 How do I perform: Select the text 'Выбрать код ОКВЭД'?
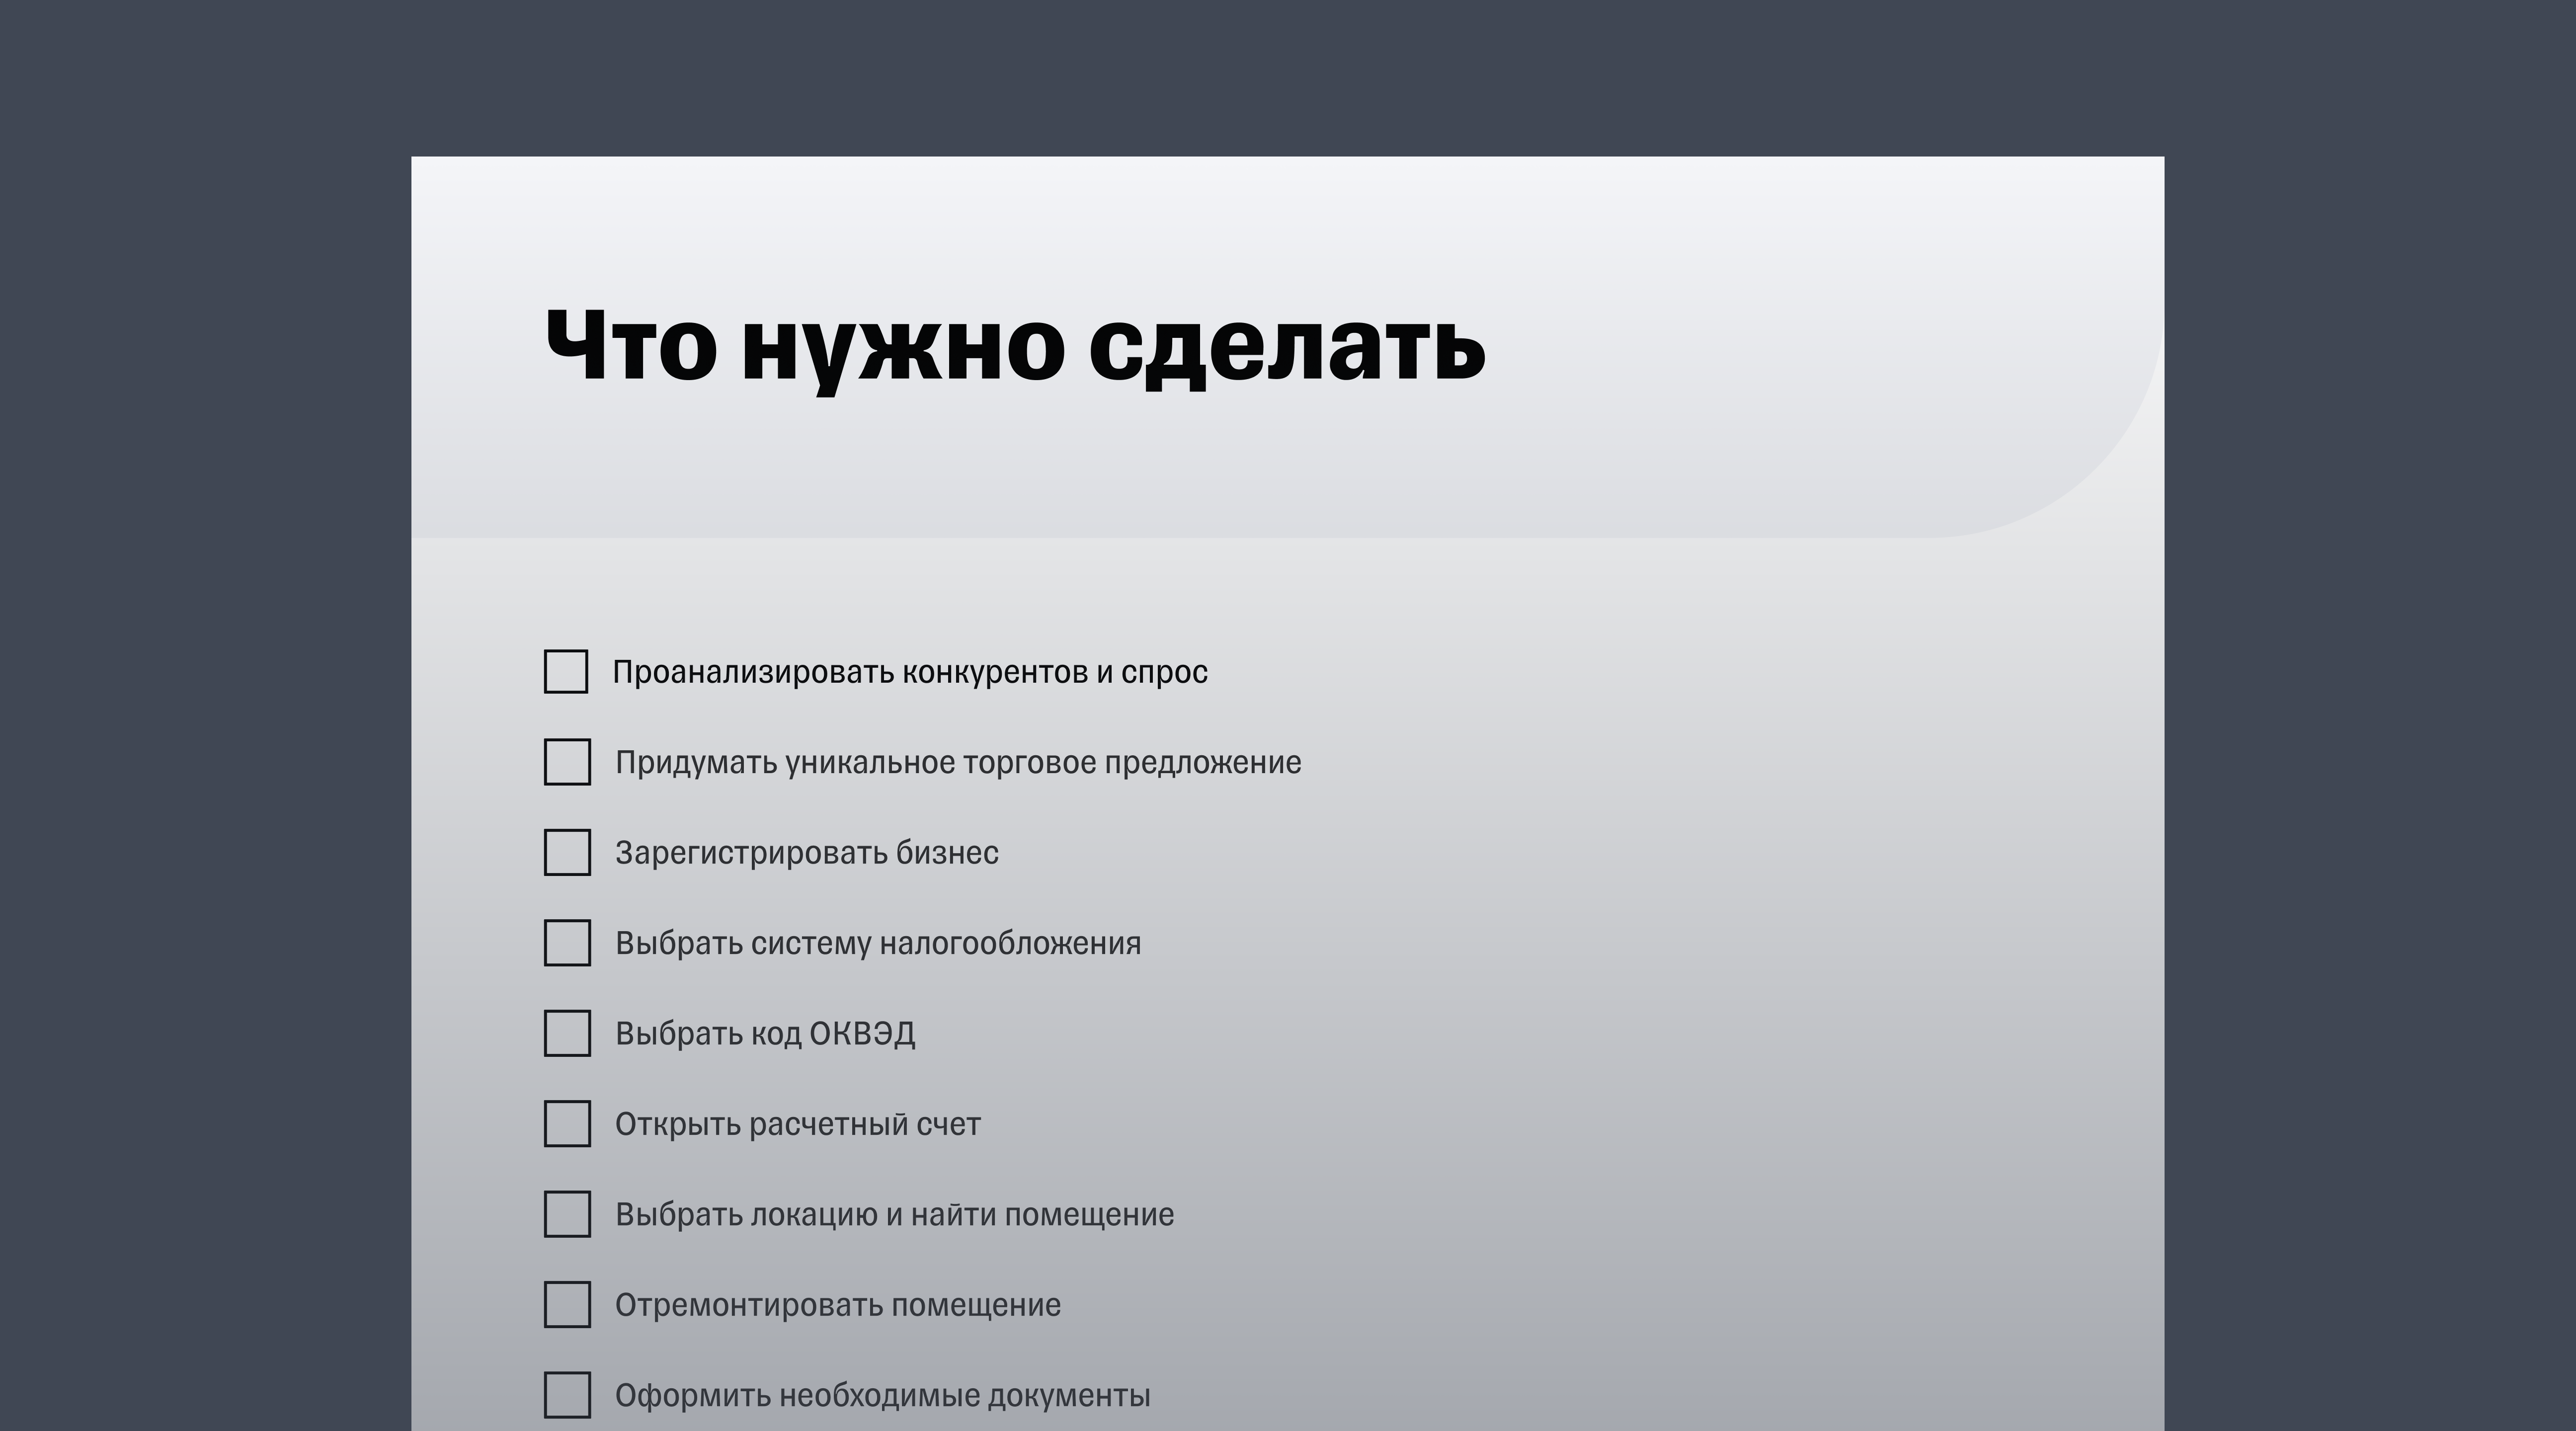coord(768,1033)
